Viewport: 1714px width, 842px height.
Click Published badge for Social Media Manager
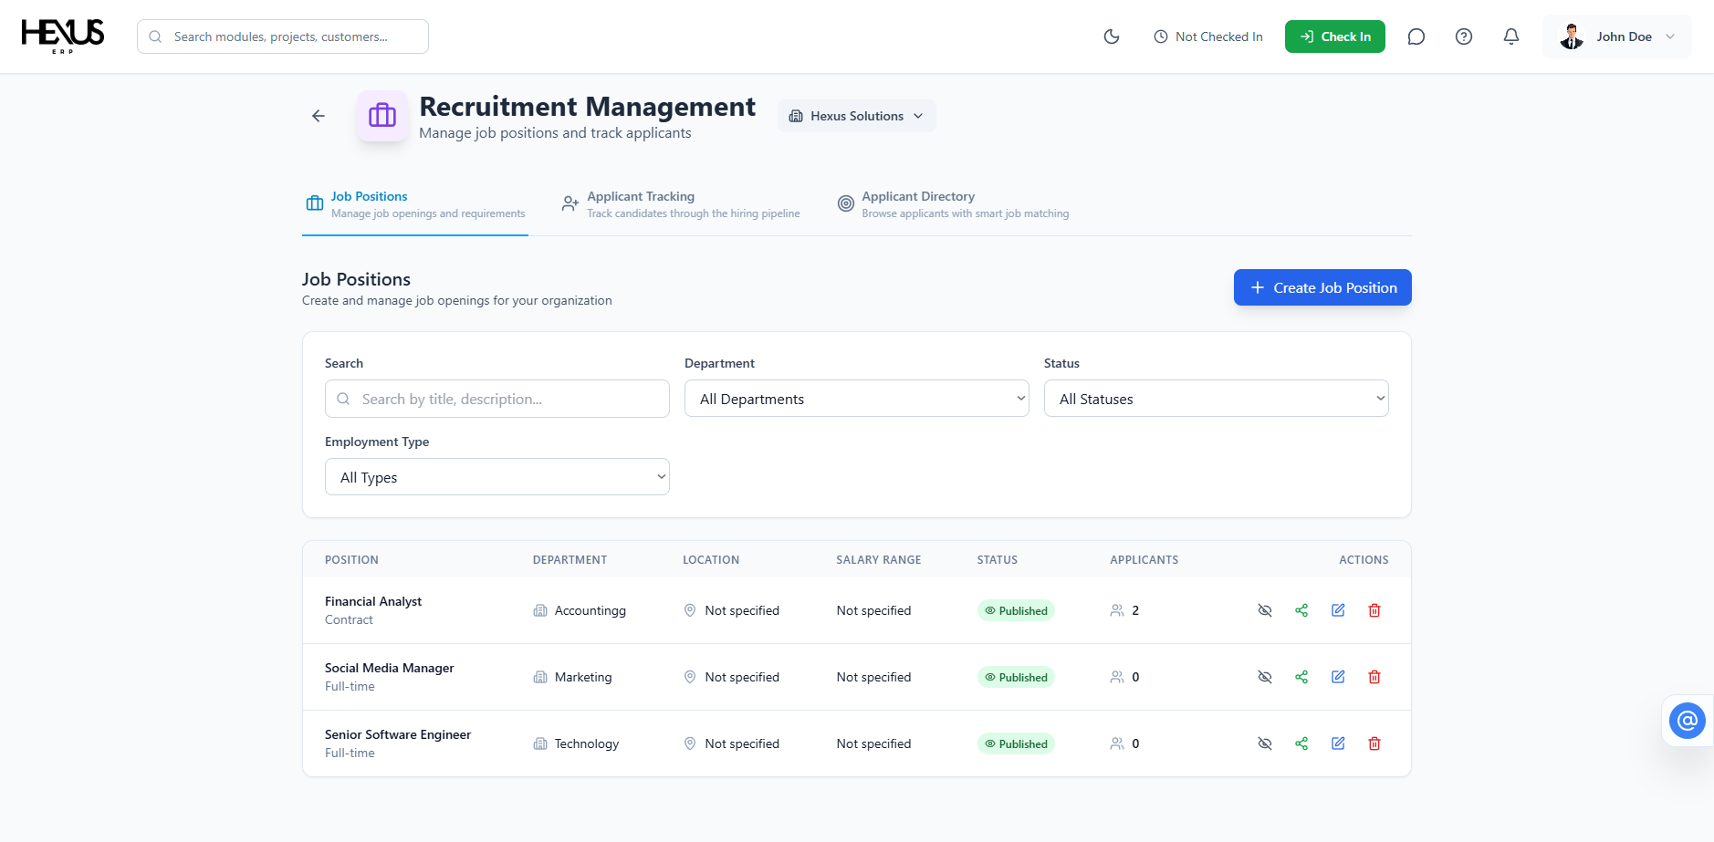tap(1016, 677)
